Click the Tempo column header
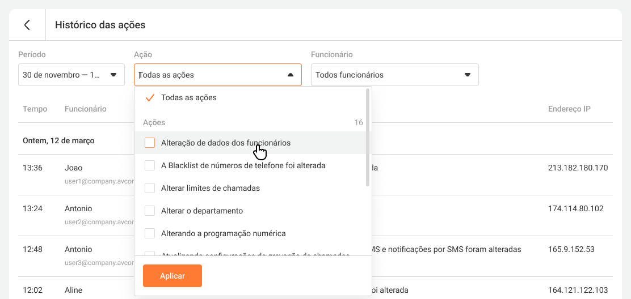The width and height of the screenshot is (631, 299). click(35, 109)
